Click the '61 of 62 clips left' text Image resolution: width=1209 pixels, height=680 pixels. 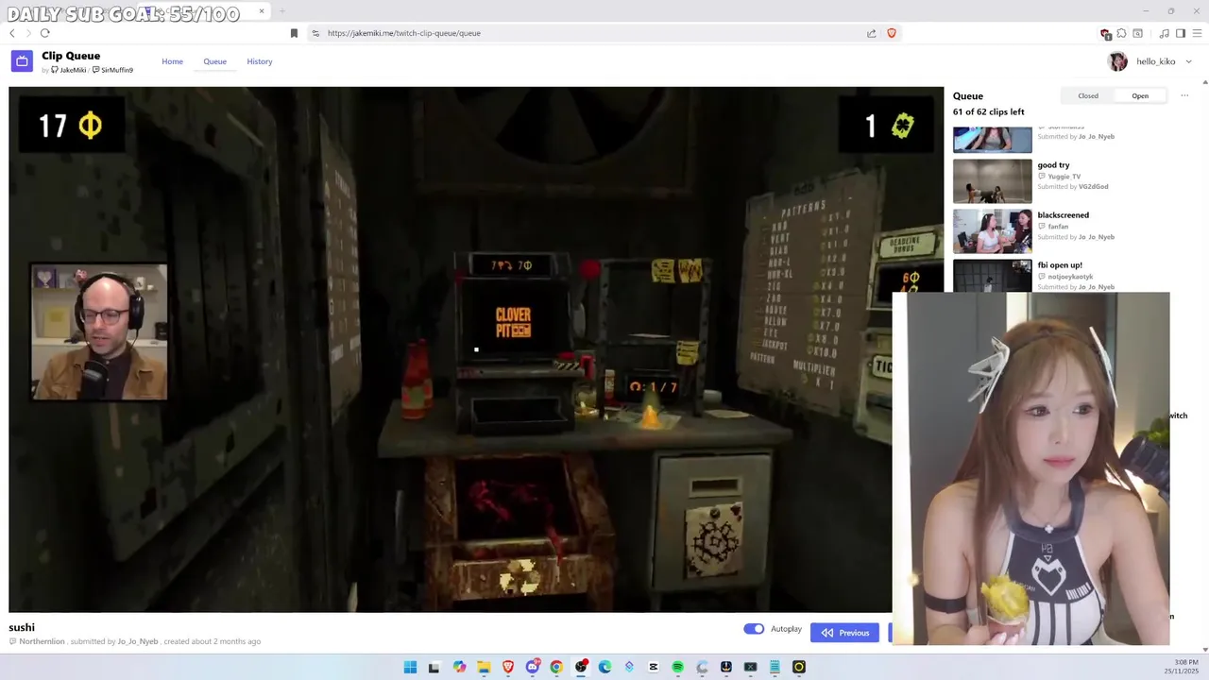[x=988, y=111]
